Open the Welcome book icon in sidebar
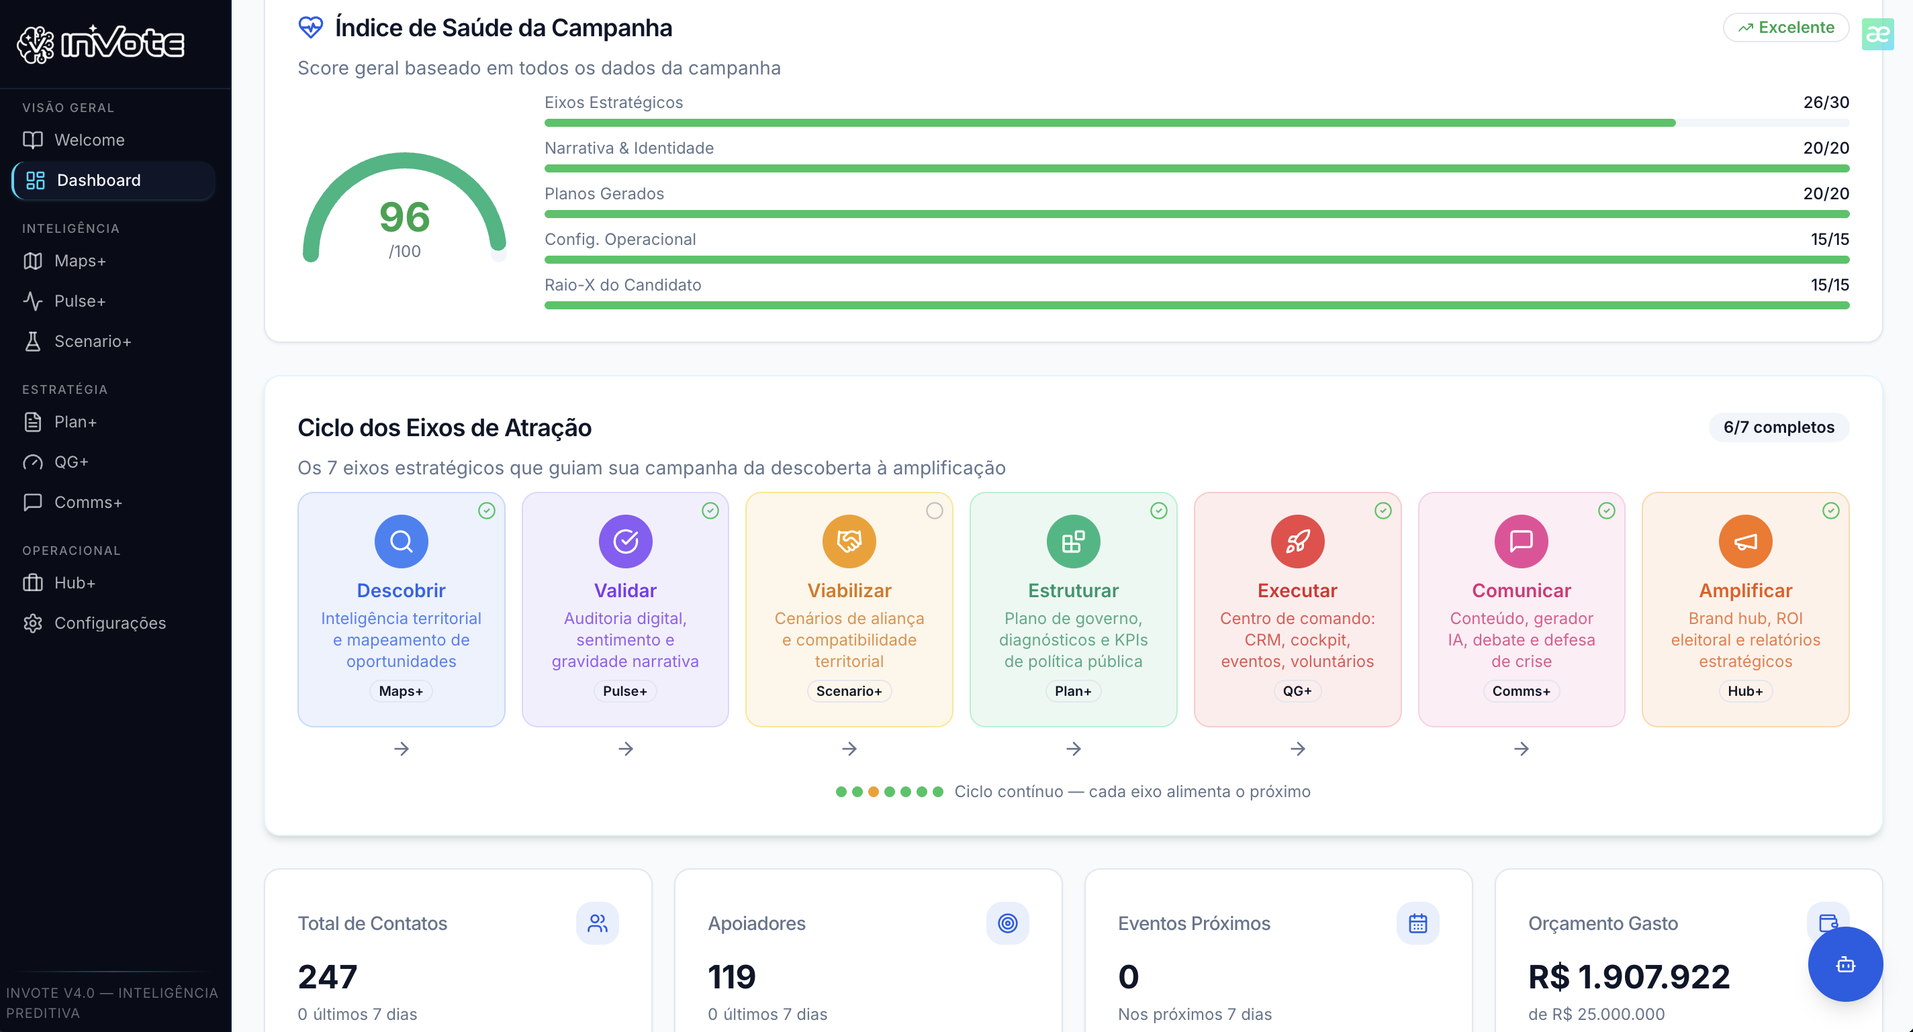The image size is (1913, 1032). click(x=33, y=140)
